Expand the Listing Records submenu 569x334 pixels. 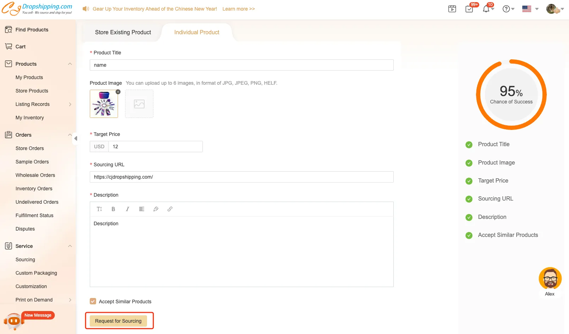pos(70,104)
